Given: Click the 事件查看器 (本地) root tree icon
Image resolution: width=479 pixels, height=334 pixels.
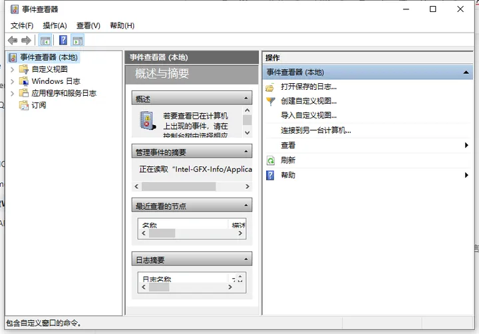Looking at the screenshot, I should click(13, 57).
